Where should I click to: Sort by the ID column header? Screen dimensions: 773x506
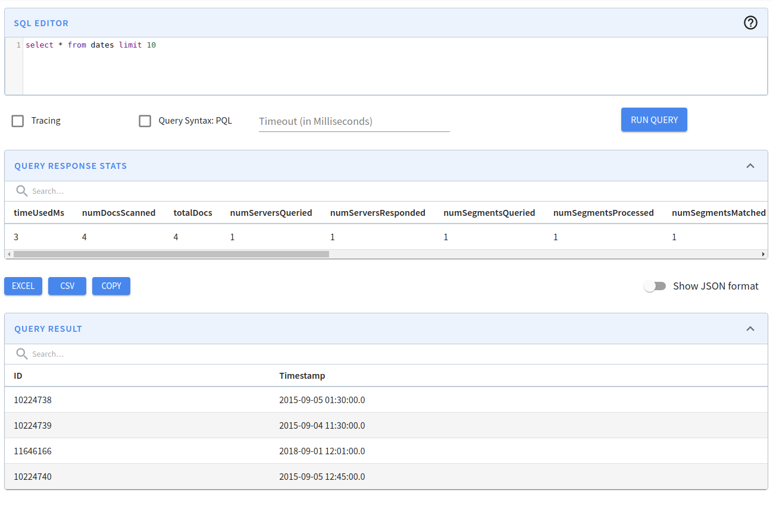pos(18,376)
